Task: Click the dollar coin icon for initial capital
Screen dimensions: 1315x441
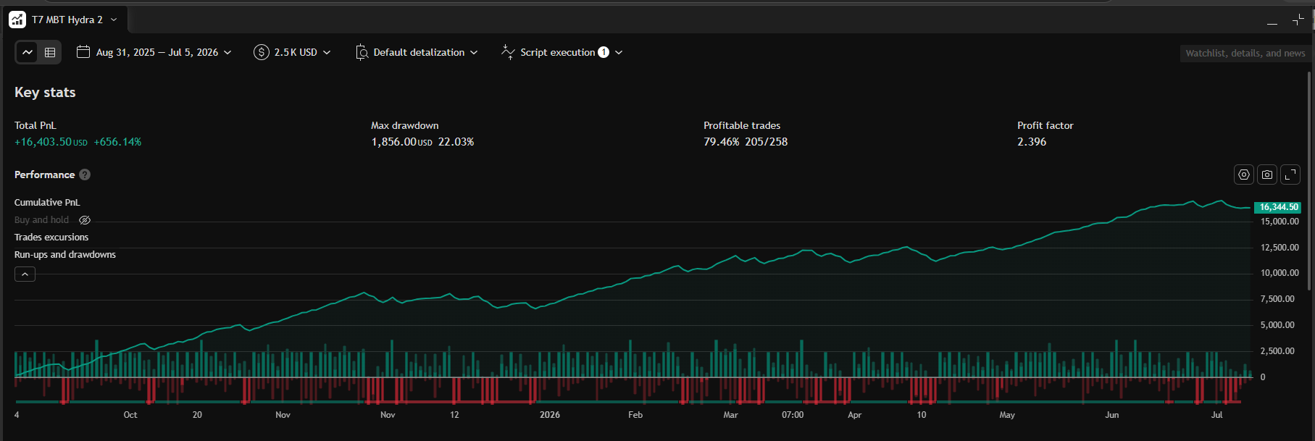Action: tap(261, 52)
